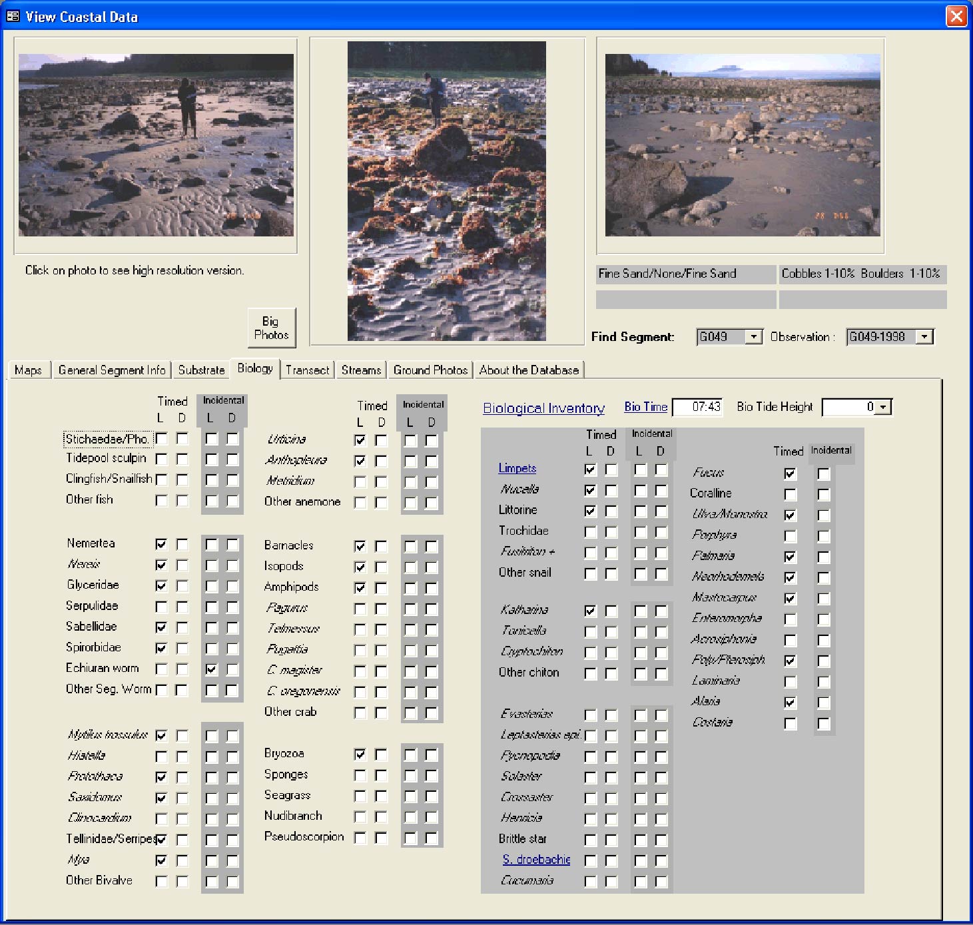Check Tidepool sculpin Timed L checkbox
Image resolution: width=973 pixels, height=925 pixels.
tap(161, 459)
